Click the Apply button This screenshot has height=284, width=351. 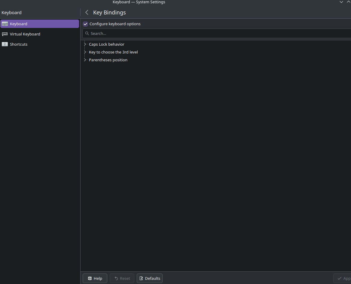click(x=343, y=278)
